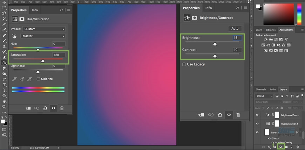305x150 pixels.
Task: Click the delete layer trash icon in Layers panel
Action: tap(297, 147)
